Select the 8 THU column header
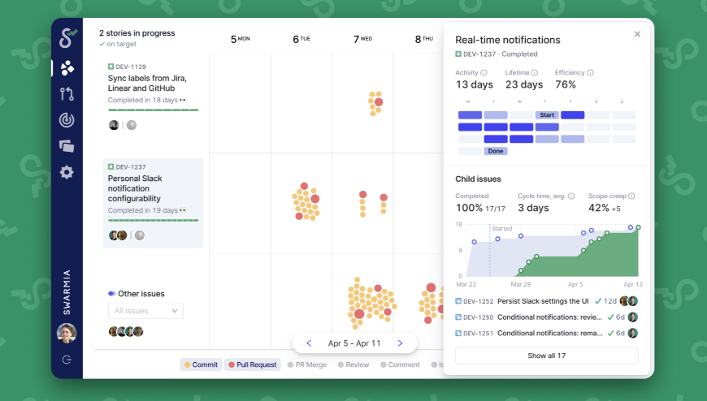The height and width of the screenshot is (401, 707). pyautogui.click(x=424, y=39)
